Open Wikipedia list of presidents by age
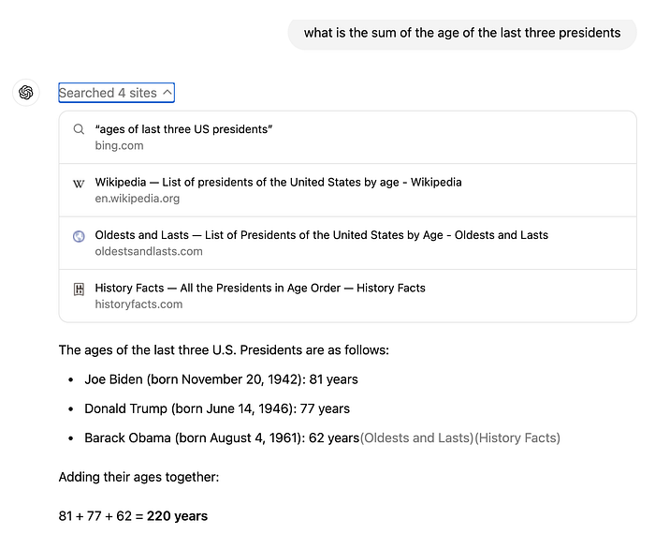Image resolution: width=655 pixels, height=534 pixels. (278, 183)
